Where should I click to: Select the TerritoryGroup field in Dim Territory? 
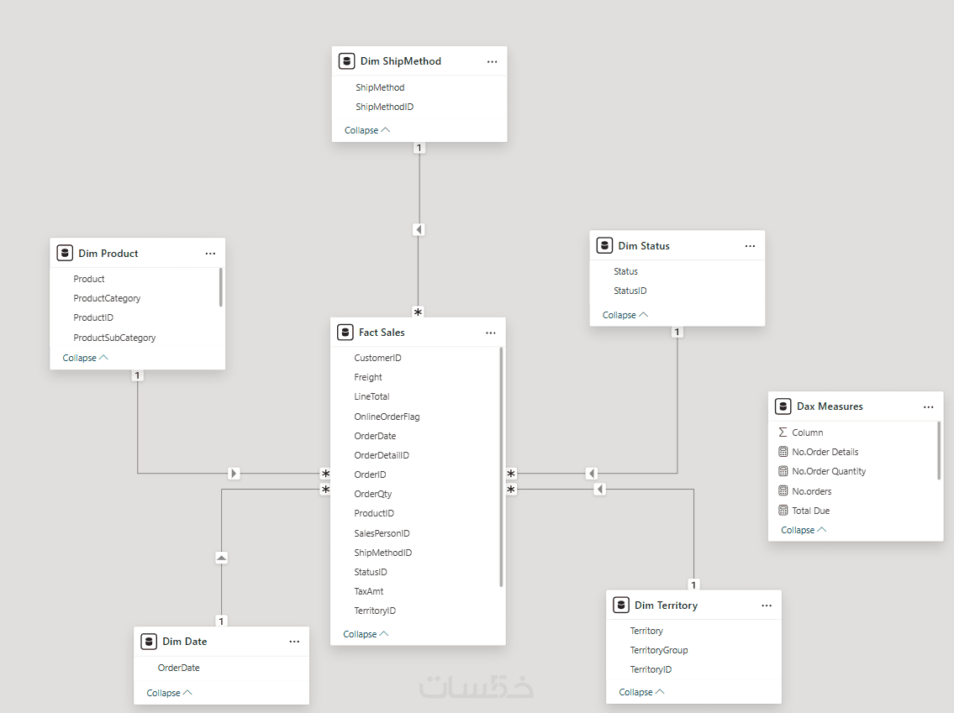[x=659, y=650]
